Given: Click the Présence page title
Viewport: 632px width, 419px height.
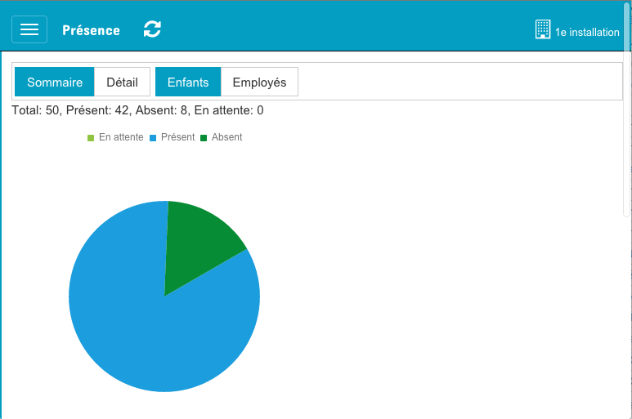Looking at the screenshot, I should pos(91,30).
